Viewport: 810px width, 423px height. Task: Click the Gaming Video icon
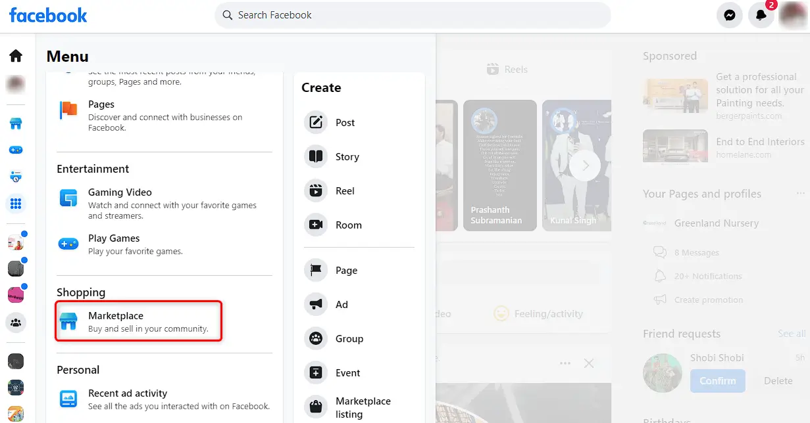(68, 198)
